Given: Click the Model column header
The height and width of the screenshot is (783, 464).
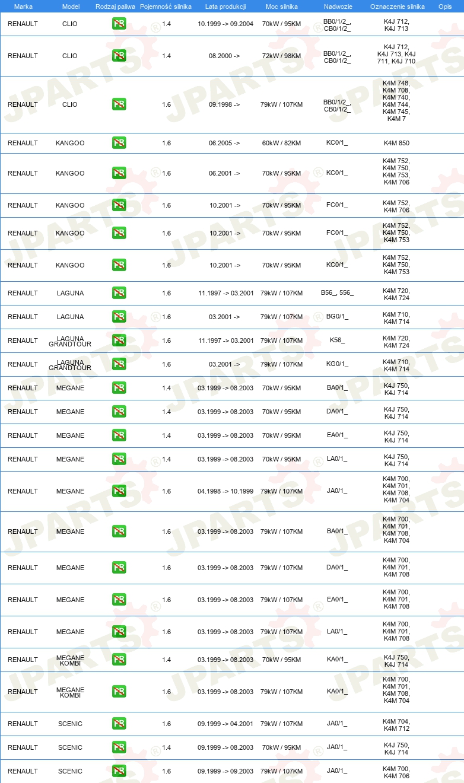Looking at the screenshot, I should (x=71, y=7).
